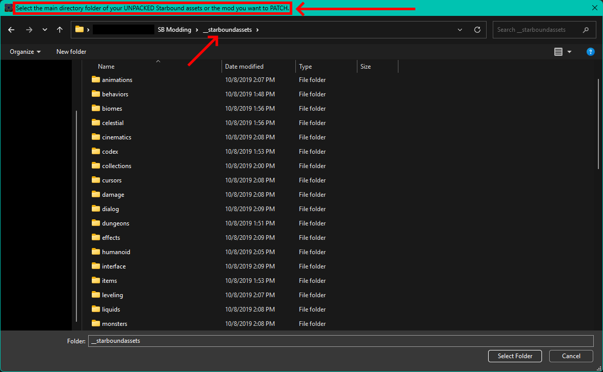Open the view options dropdown arrow

(x=570, y=52)
